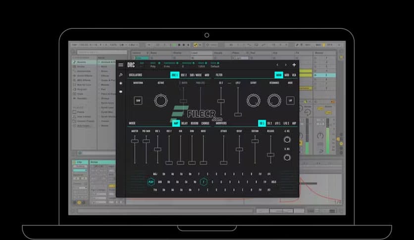Image resolution: width=414 pixels, height=240 pixels.
Task: Click the 120.0 tempo value
Action: coord(202,66)
